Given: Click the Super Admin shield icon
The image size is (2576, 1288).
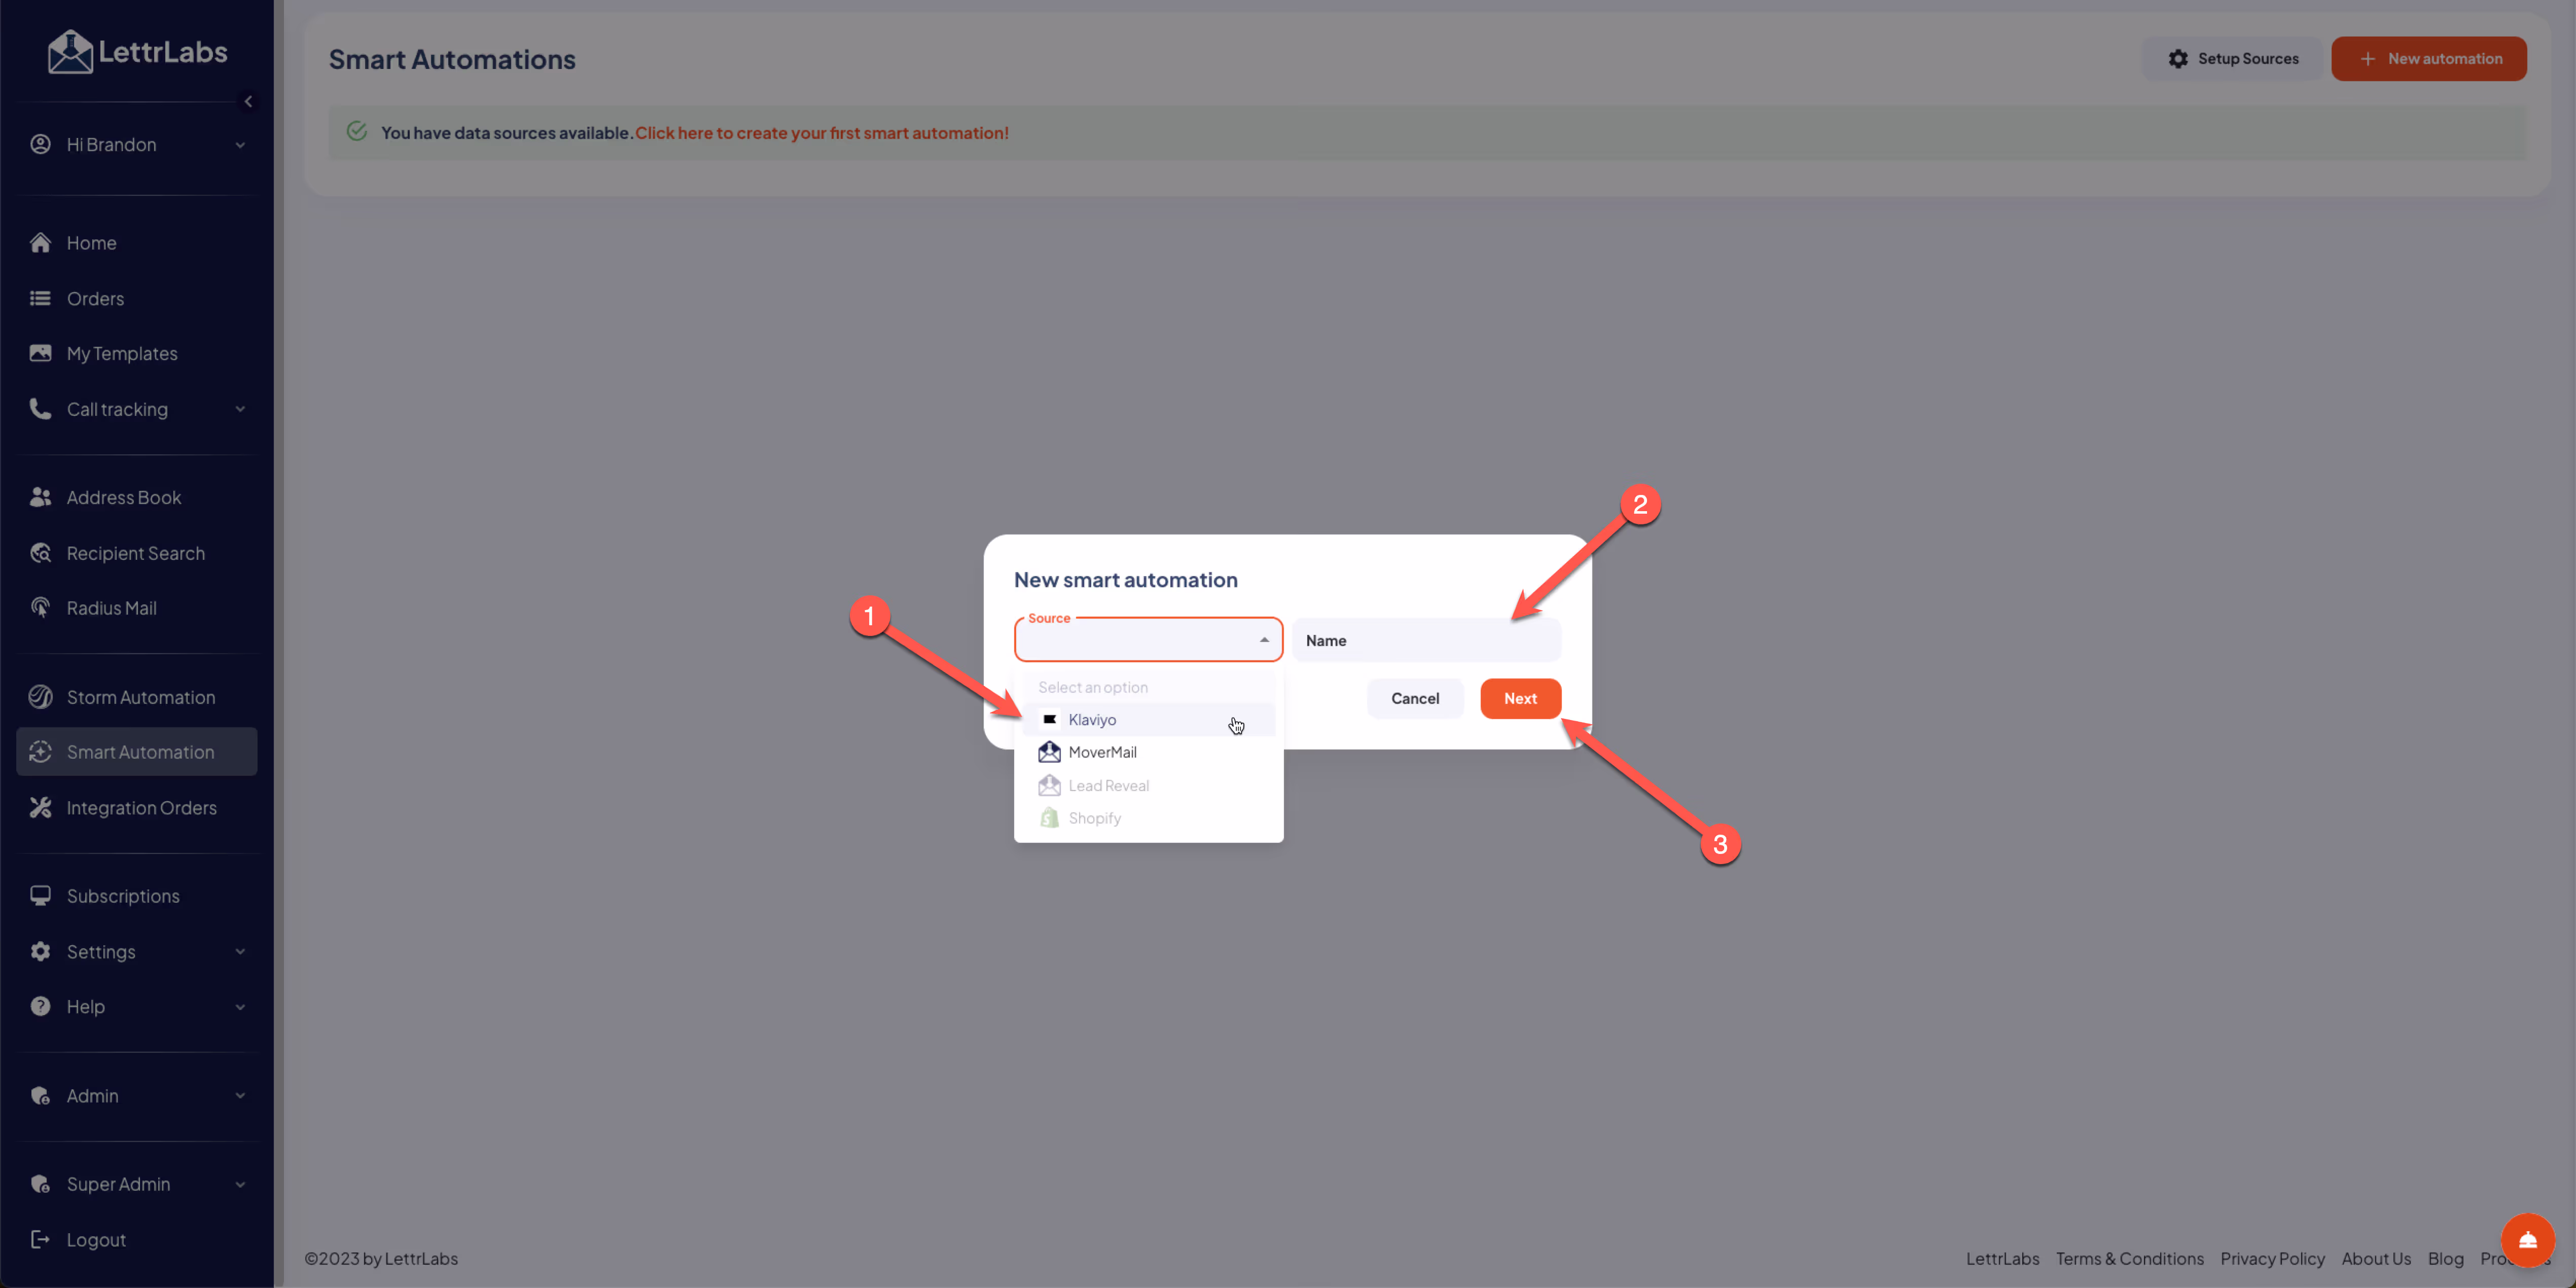Looking at the screenshot, I should coord(40,1184).
